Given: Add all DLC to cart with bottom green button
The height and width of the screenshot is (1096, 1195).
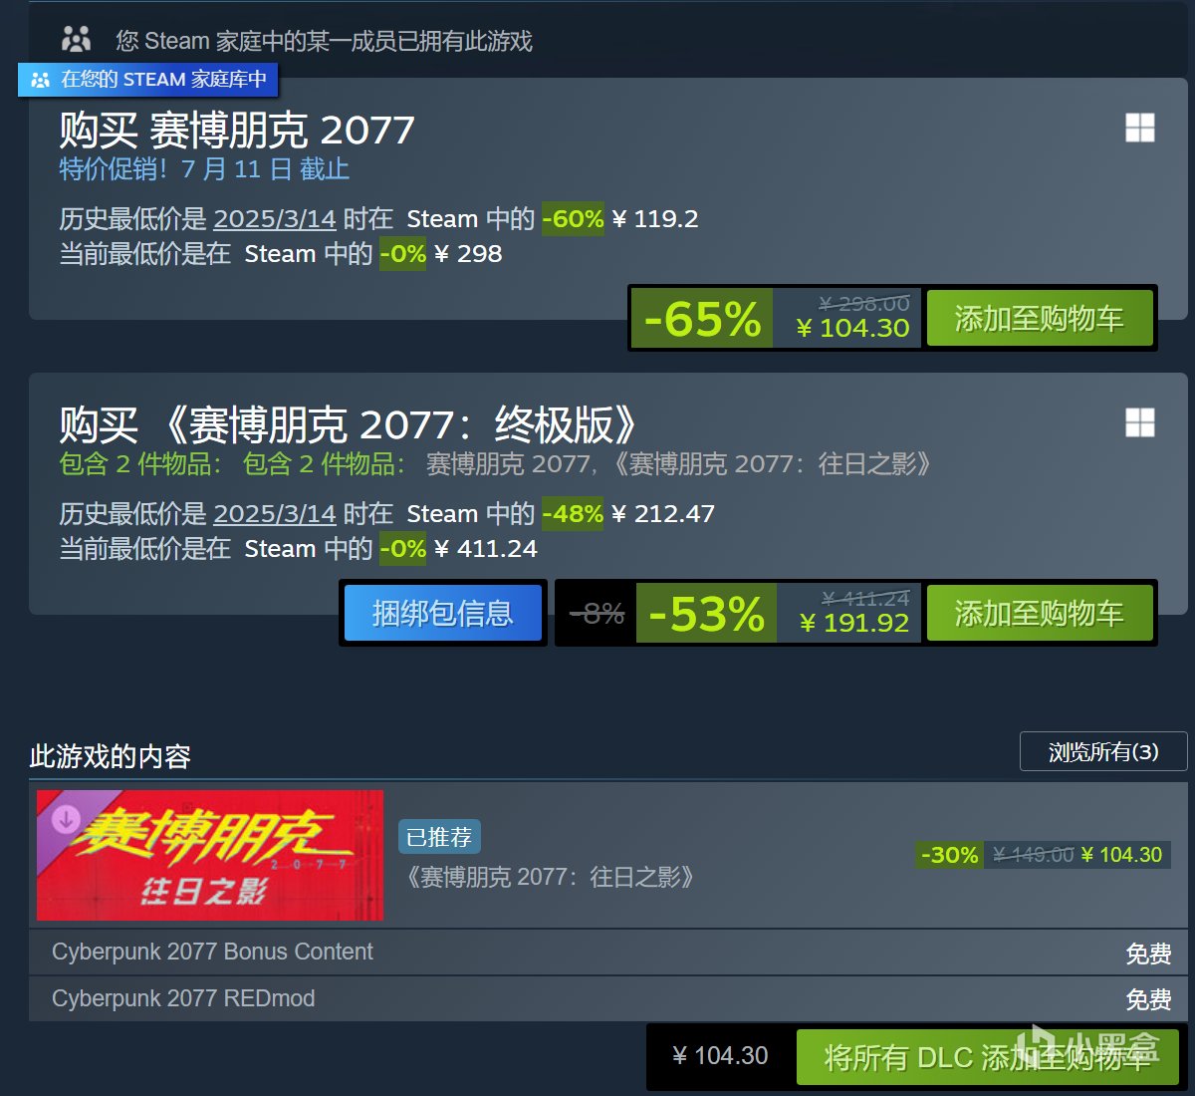Looking at the screenshot, I should (987, 1057).
